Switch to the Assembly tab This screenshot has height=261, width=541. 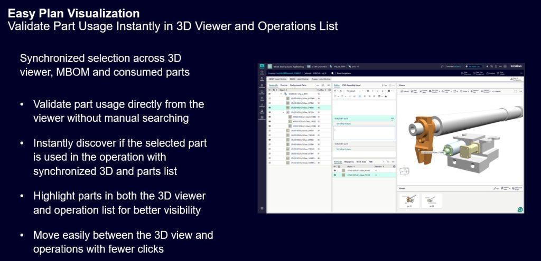(273, 85)
